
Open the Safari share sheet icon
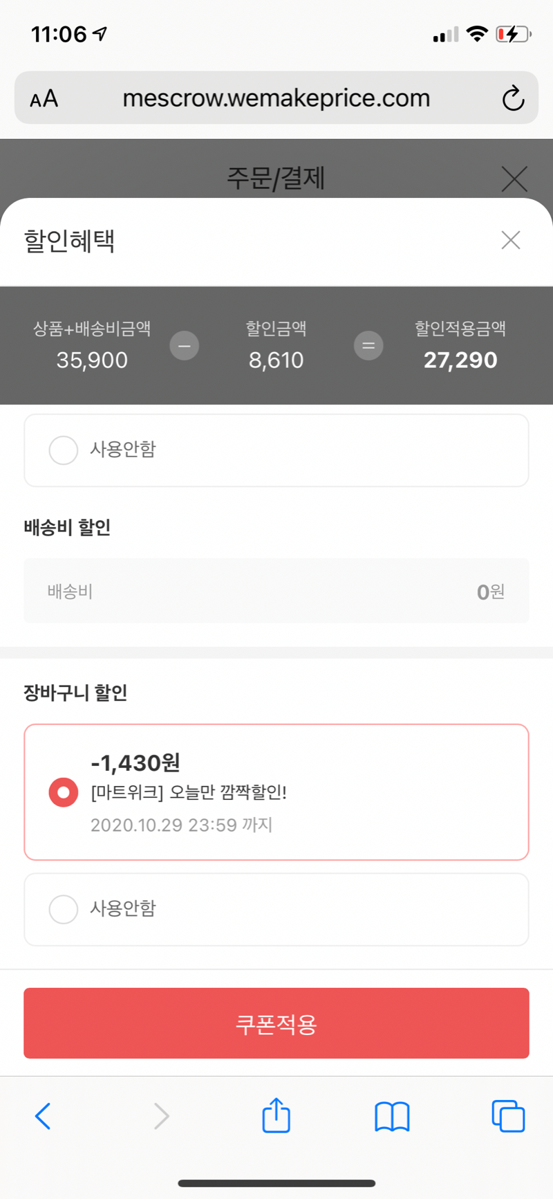click(276, 1115)
